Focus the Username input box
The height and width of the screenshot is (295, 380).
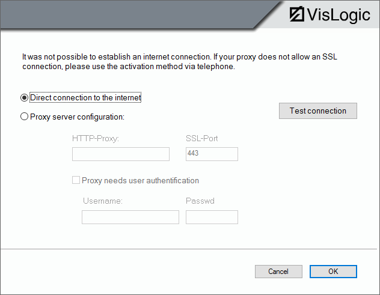click(x=130, y=217)
